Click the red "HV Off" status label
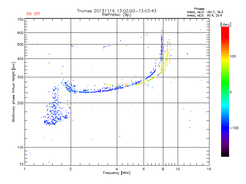This screenshot has height=184, width=246. pyautogui.click(x=33, y=14)
